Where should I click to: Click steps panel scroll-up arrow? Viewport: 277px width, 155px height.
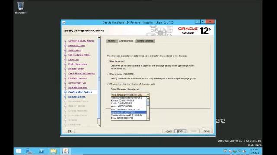(x=99, y=37)
